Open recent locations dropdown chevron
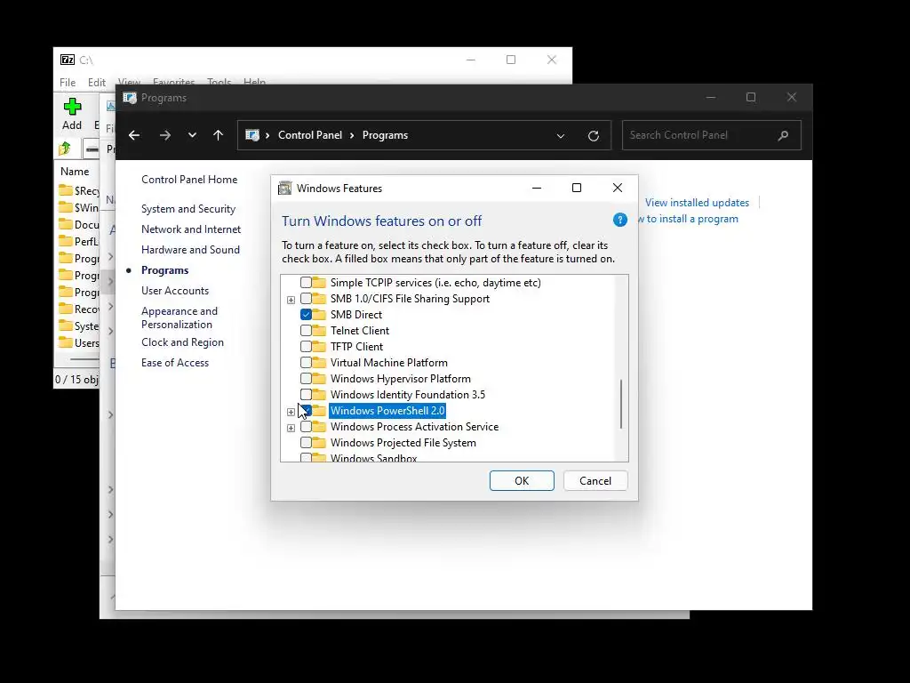910x683 pixels. click(x=192, y=135)
